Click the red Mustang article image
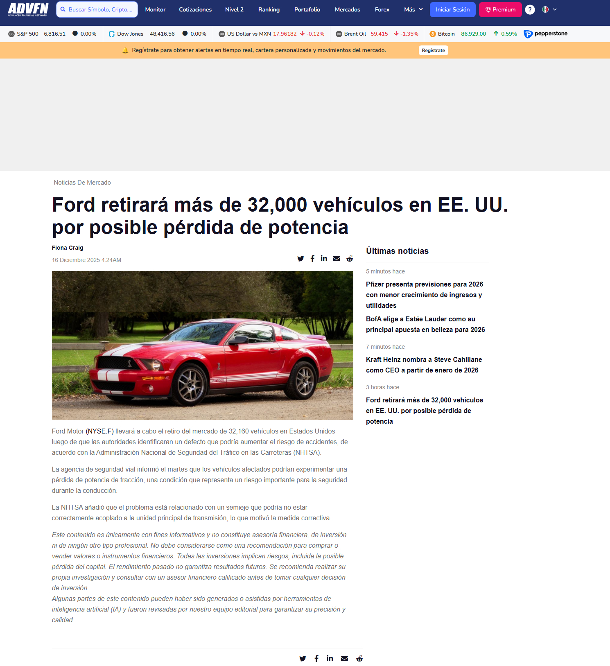610x666 pixels. tap(203, 345)
